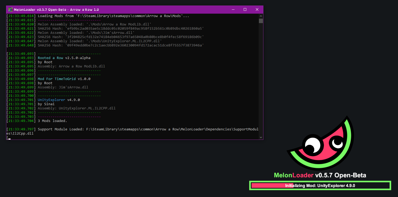Close the MelonLoader console window
Image resolution: width=398 pixels, height=197 pixels.
pos(257,9)
